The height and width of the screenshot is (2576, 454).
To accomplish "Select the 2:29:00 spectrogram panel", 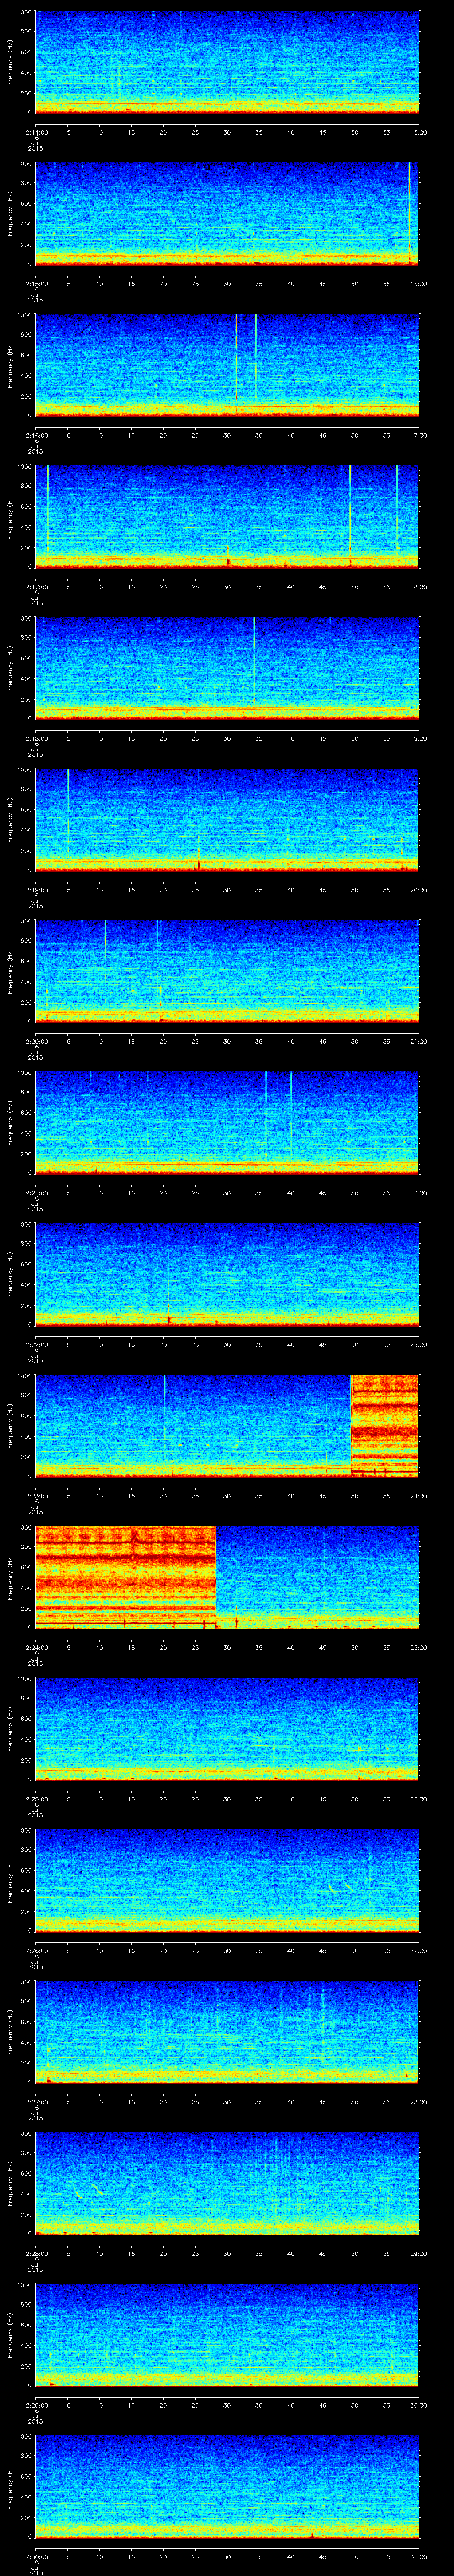I will tap(227, 2335).
